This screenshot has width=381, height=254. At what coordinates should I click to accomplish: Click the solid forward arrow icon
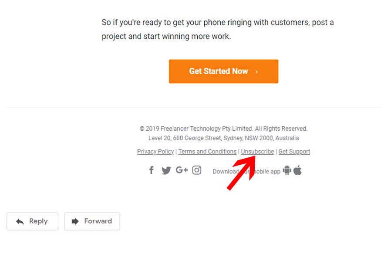coord(75,221)
